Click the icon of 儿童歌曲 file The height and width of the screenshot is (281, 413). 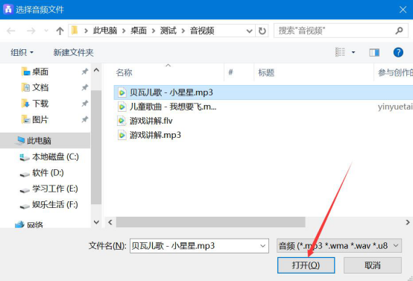pos(122,107)
